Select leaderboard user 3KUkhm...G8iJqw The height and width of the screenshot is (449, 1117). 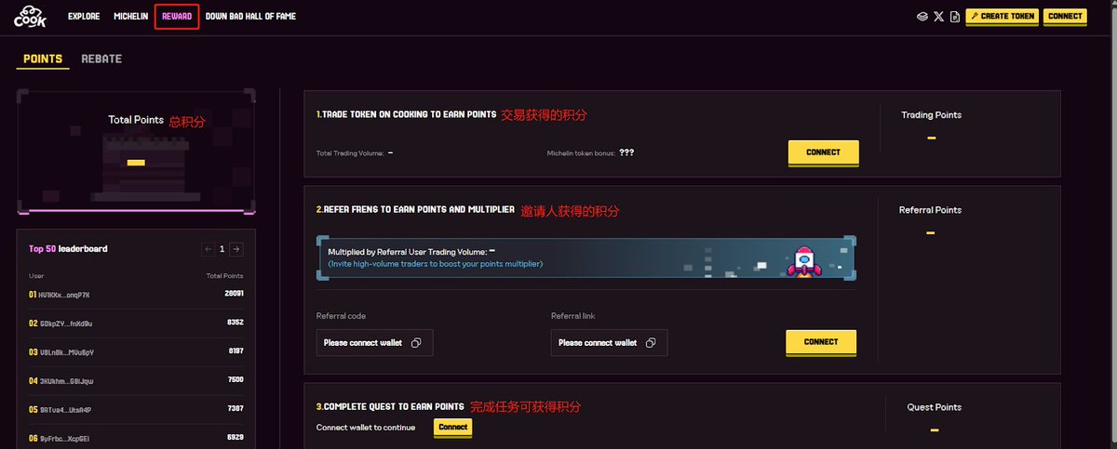(x=67, y=381)
